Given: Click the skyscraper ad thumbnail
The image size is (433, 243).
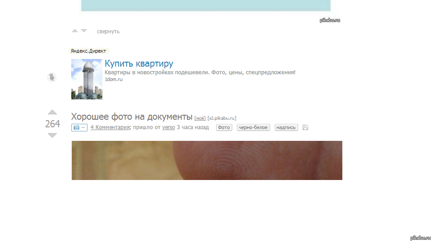Looking at the screenshot, I should point(87,79).
